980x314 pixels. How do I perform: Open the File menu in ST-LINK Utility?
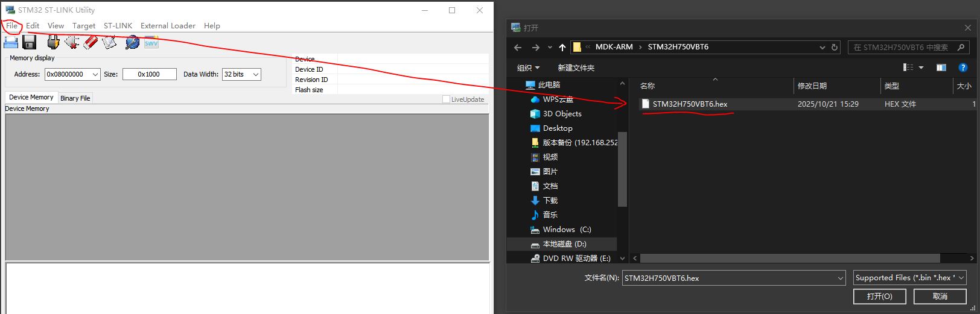(x=11, y=26)
